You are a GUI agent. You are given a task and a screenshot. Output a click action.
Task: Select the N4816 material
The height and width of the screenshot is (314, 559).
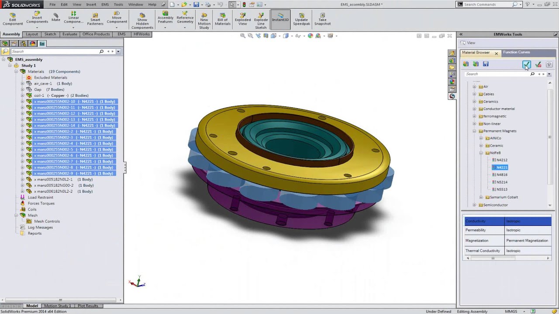(502, 175)
